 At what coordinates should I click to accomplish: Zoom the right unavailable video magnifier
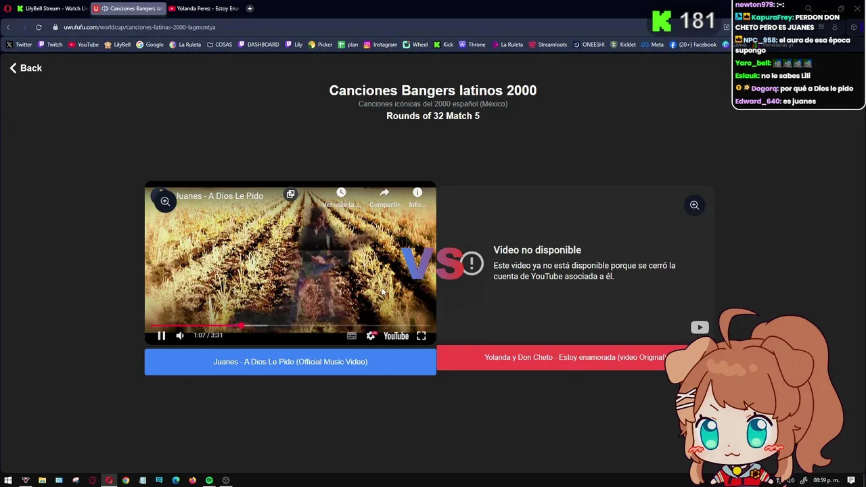[x=694, y=205]
